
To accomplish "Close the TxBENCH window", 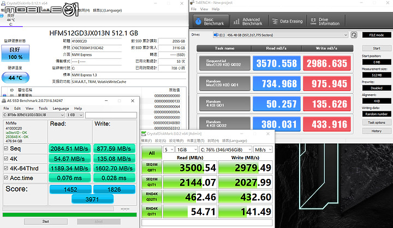I will pyautogui.click(x=388, y=3).
